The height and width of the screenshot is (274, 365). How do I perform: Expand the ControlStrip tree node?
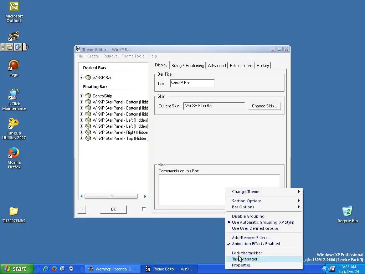[81, 96]
